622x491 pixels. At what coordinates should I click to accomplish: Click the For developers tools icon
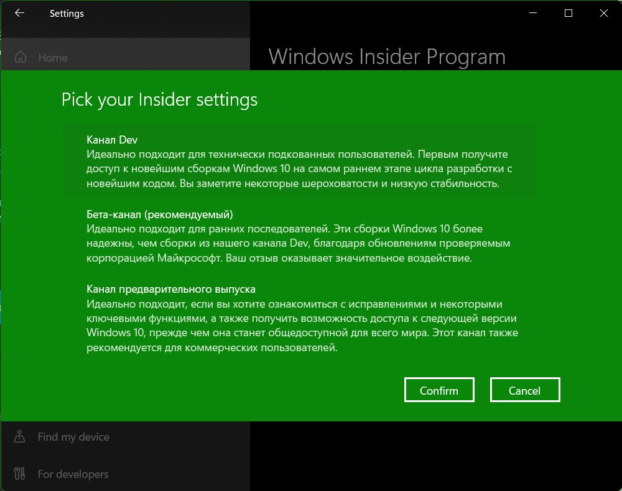point(19,474)
